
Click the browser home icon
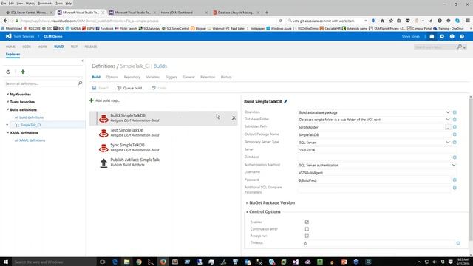coord(382,21)
